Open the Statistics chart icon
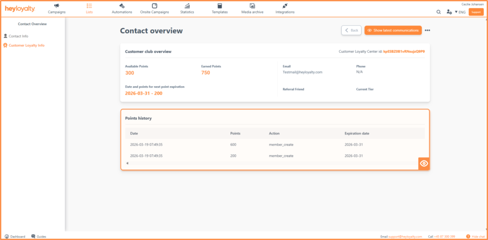This screenshot has width=488, height=240. click(187, 6)
